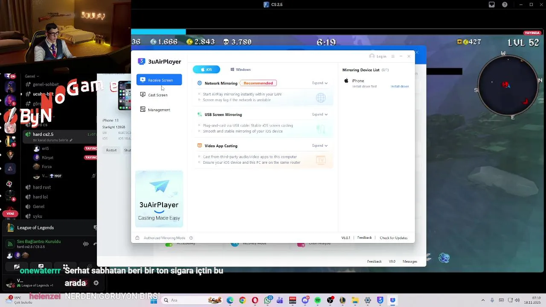546x307 pixels.
Task: Open League of Legends from taskbar
Action: click(x=343, y=300)
